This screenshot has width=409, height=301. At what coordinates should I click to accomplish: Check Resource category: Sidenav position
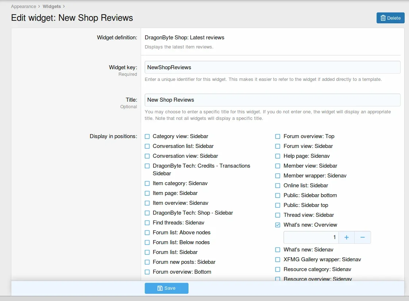278,269
